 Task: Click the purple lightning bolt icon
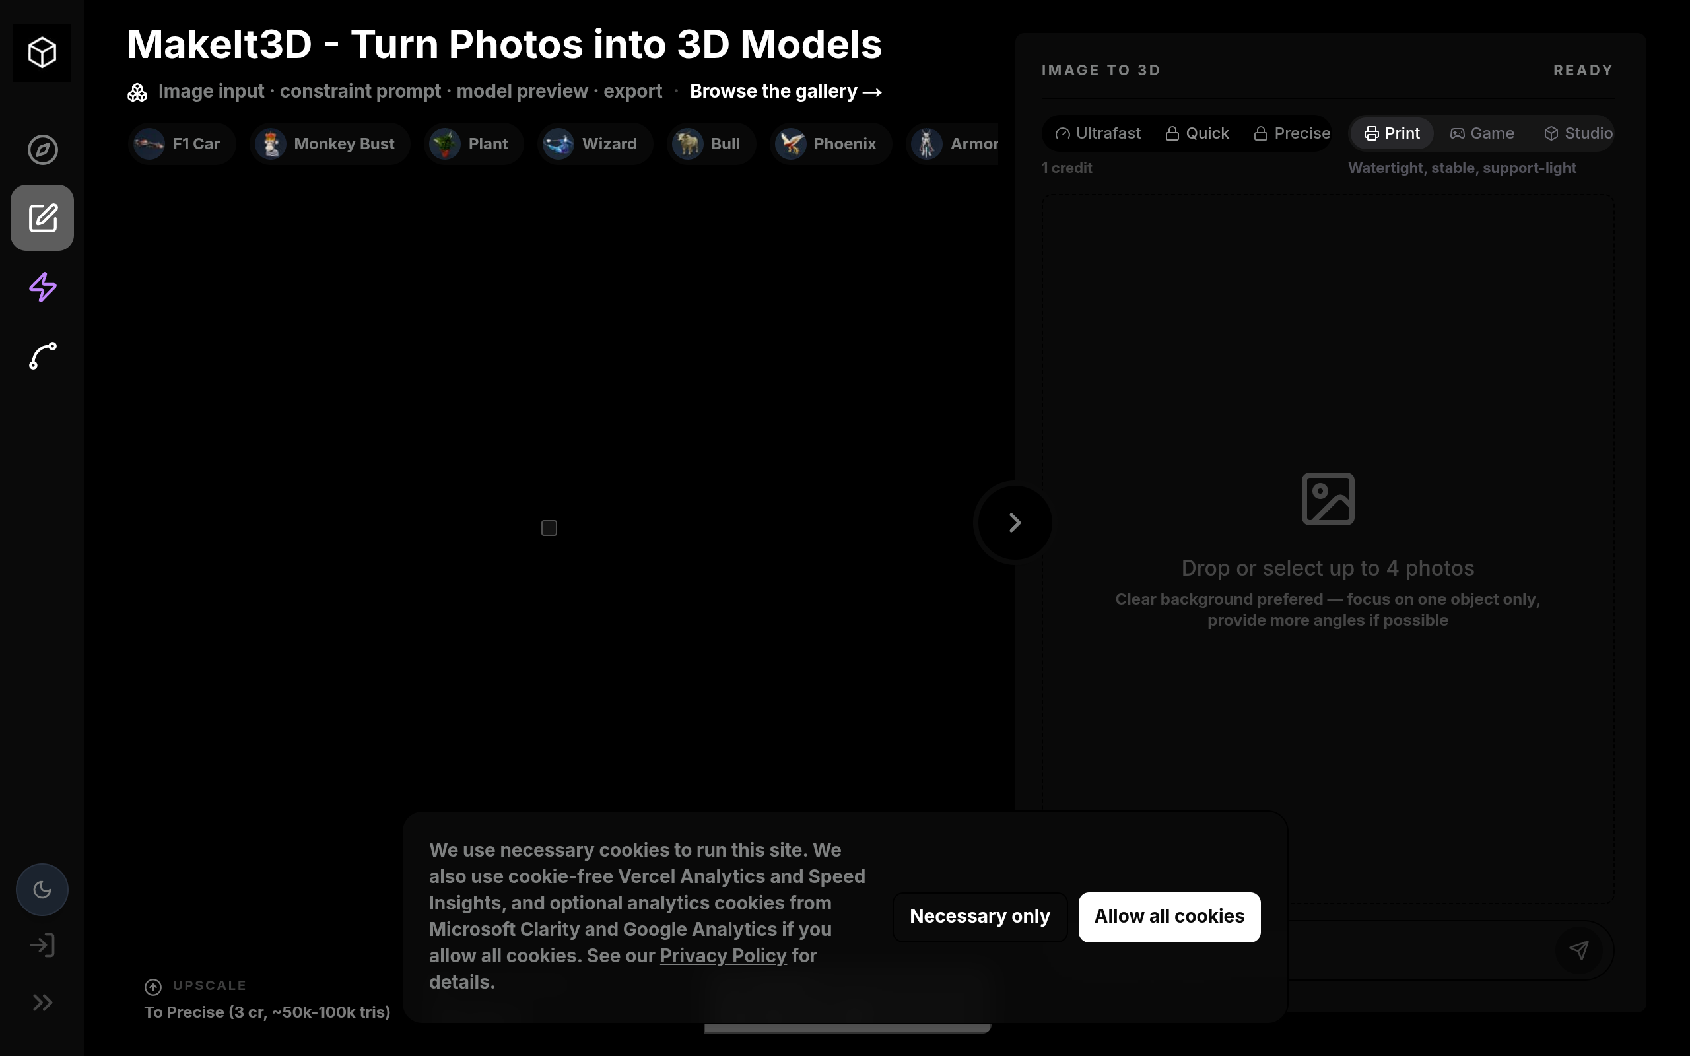(x=43, y=287)
